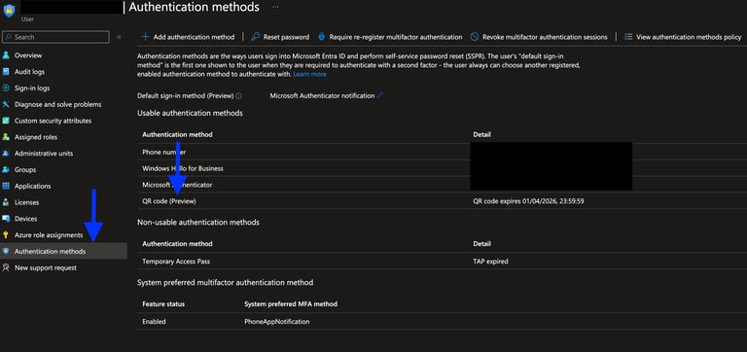Click the Azure role assignments key icon
The width and height of the screenshot is (747, 352).
tap(6, 234)
